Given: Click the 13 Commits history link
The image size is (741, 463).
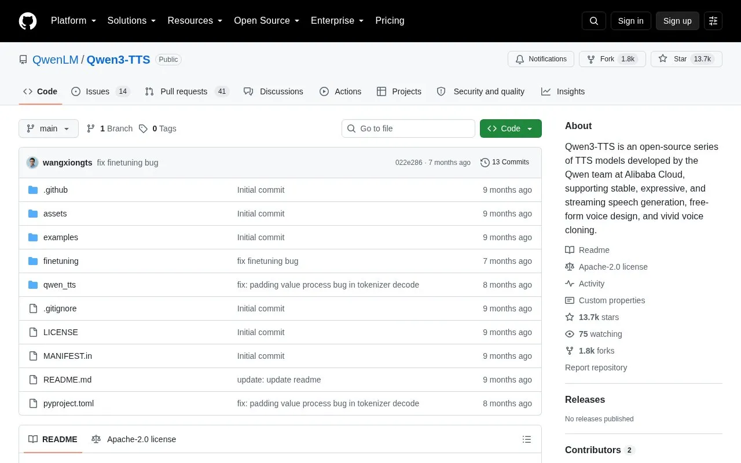Looking at the screenshot, I should (505, 162).
